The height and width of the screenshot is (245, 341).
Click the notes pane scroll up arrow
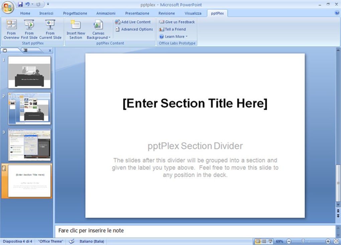(x=338, y=228)
